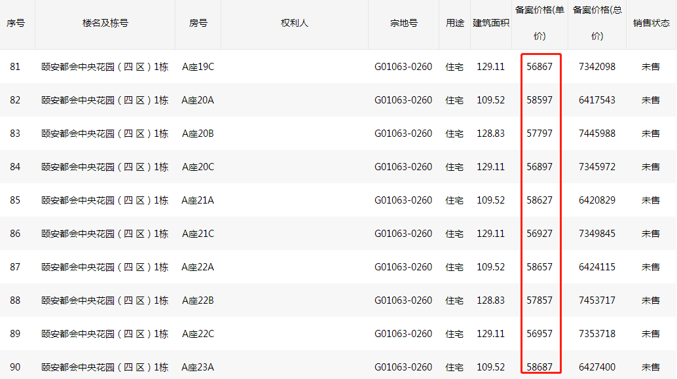The height and width of the screenshot is (379, 677).
Task: Select room number A座20A
Action: coord(198,100)
